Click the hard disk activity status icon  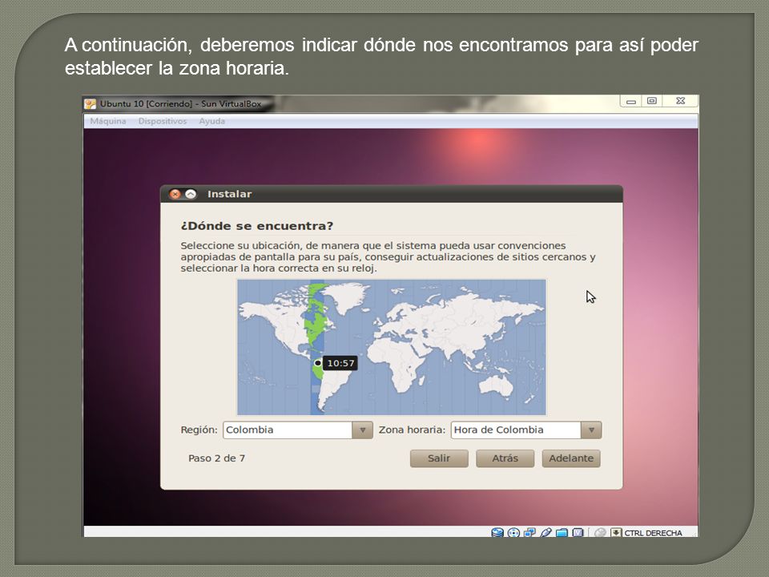click(x=497, y=532)
